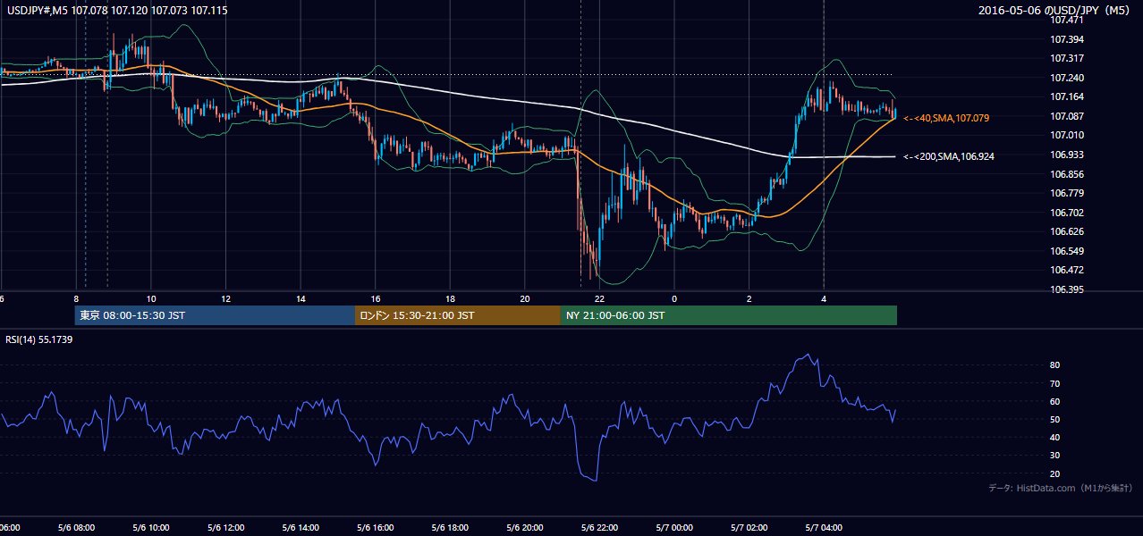
Task: Click the 5/6 16:00 time axis label
Action: [375, 528]
